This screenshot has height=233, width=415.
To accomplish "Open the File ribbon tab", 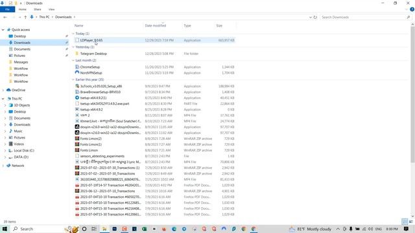I will click(7, 9).
